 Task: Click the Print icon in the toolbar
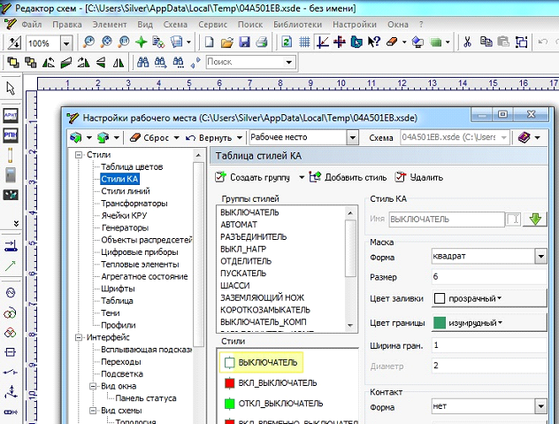coord(261,42)
